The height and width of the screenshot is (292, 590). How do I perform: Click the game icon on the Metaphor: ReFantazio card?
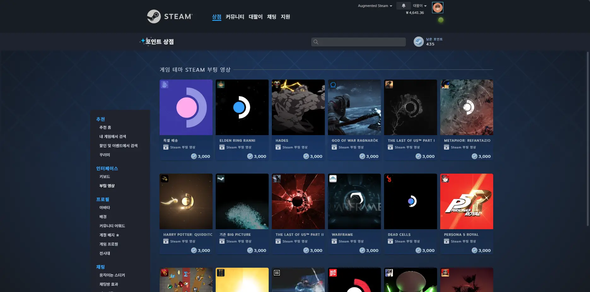click(x=445, y=85)
